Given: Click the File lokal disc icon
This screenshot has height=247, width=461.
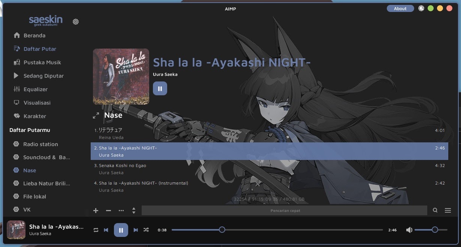Looking at the screenshot, I should [16, 197].
